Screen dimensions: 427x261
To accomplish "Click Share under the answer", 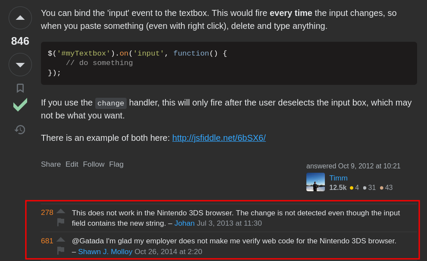I will tap(51, 165).
